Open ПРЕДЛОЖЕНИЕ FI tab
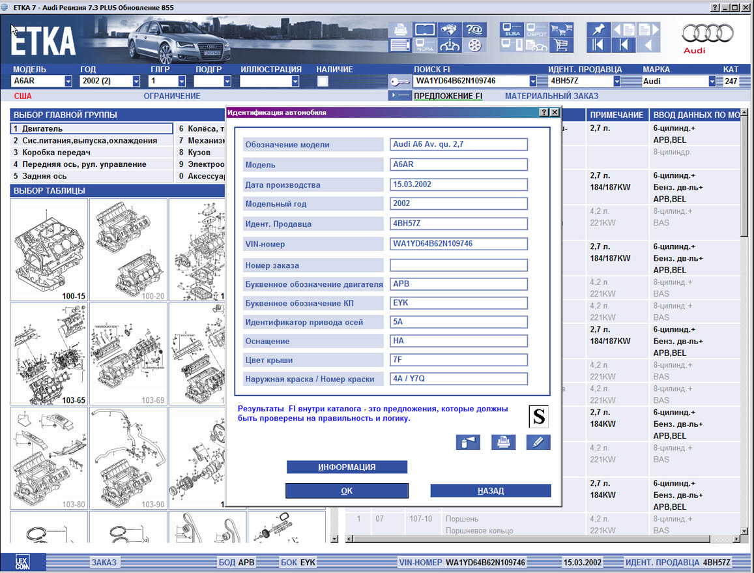 click(448, 96)
